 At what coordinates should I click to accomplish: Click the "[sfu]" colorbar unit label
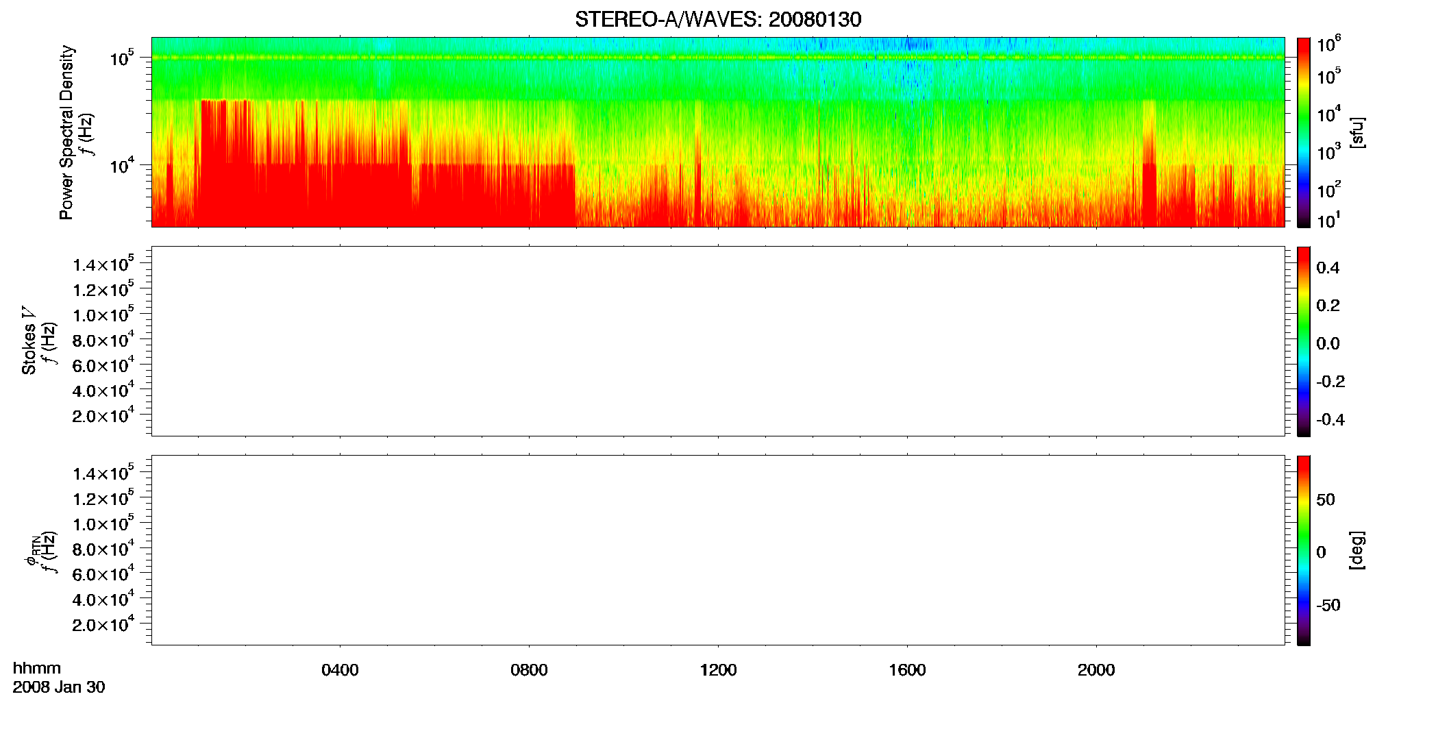(1357, 132)
